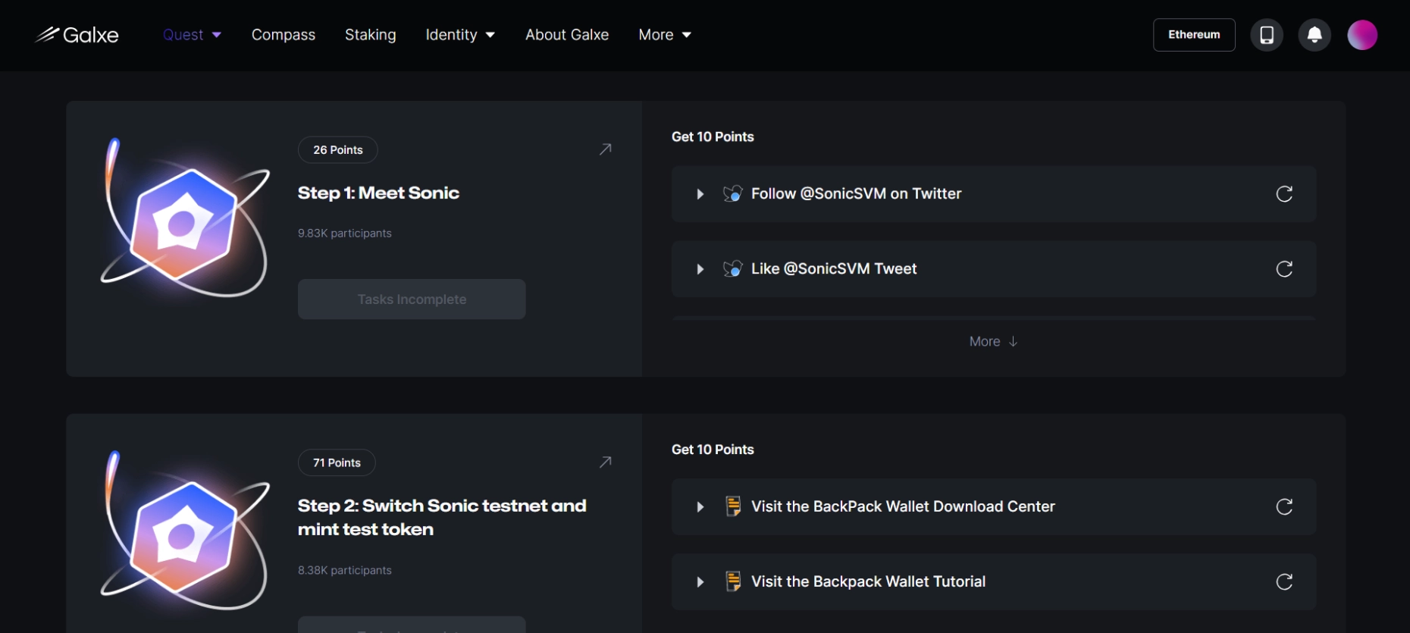Open the Step 1: Meet Sonic title

point(378,193)
